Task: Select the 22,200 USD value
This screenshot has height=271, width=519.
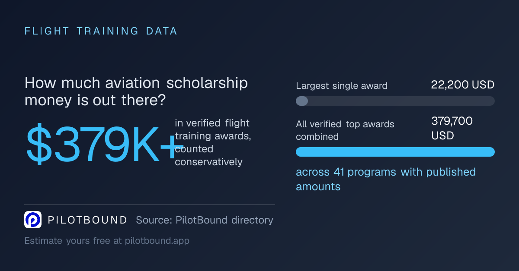Action: (x=463, y=85)
